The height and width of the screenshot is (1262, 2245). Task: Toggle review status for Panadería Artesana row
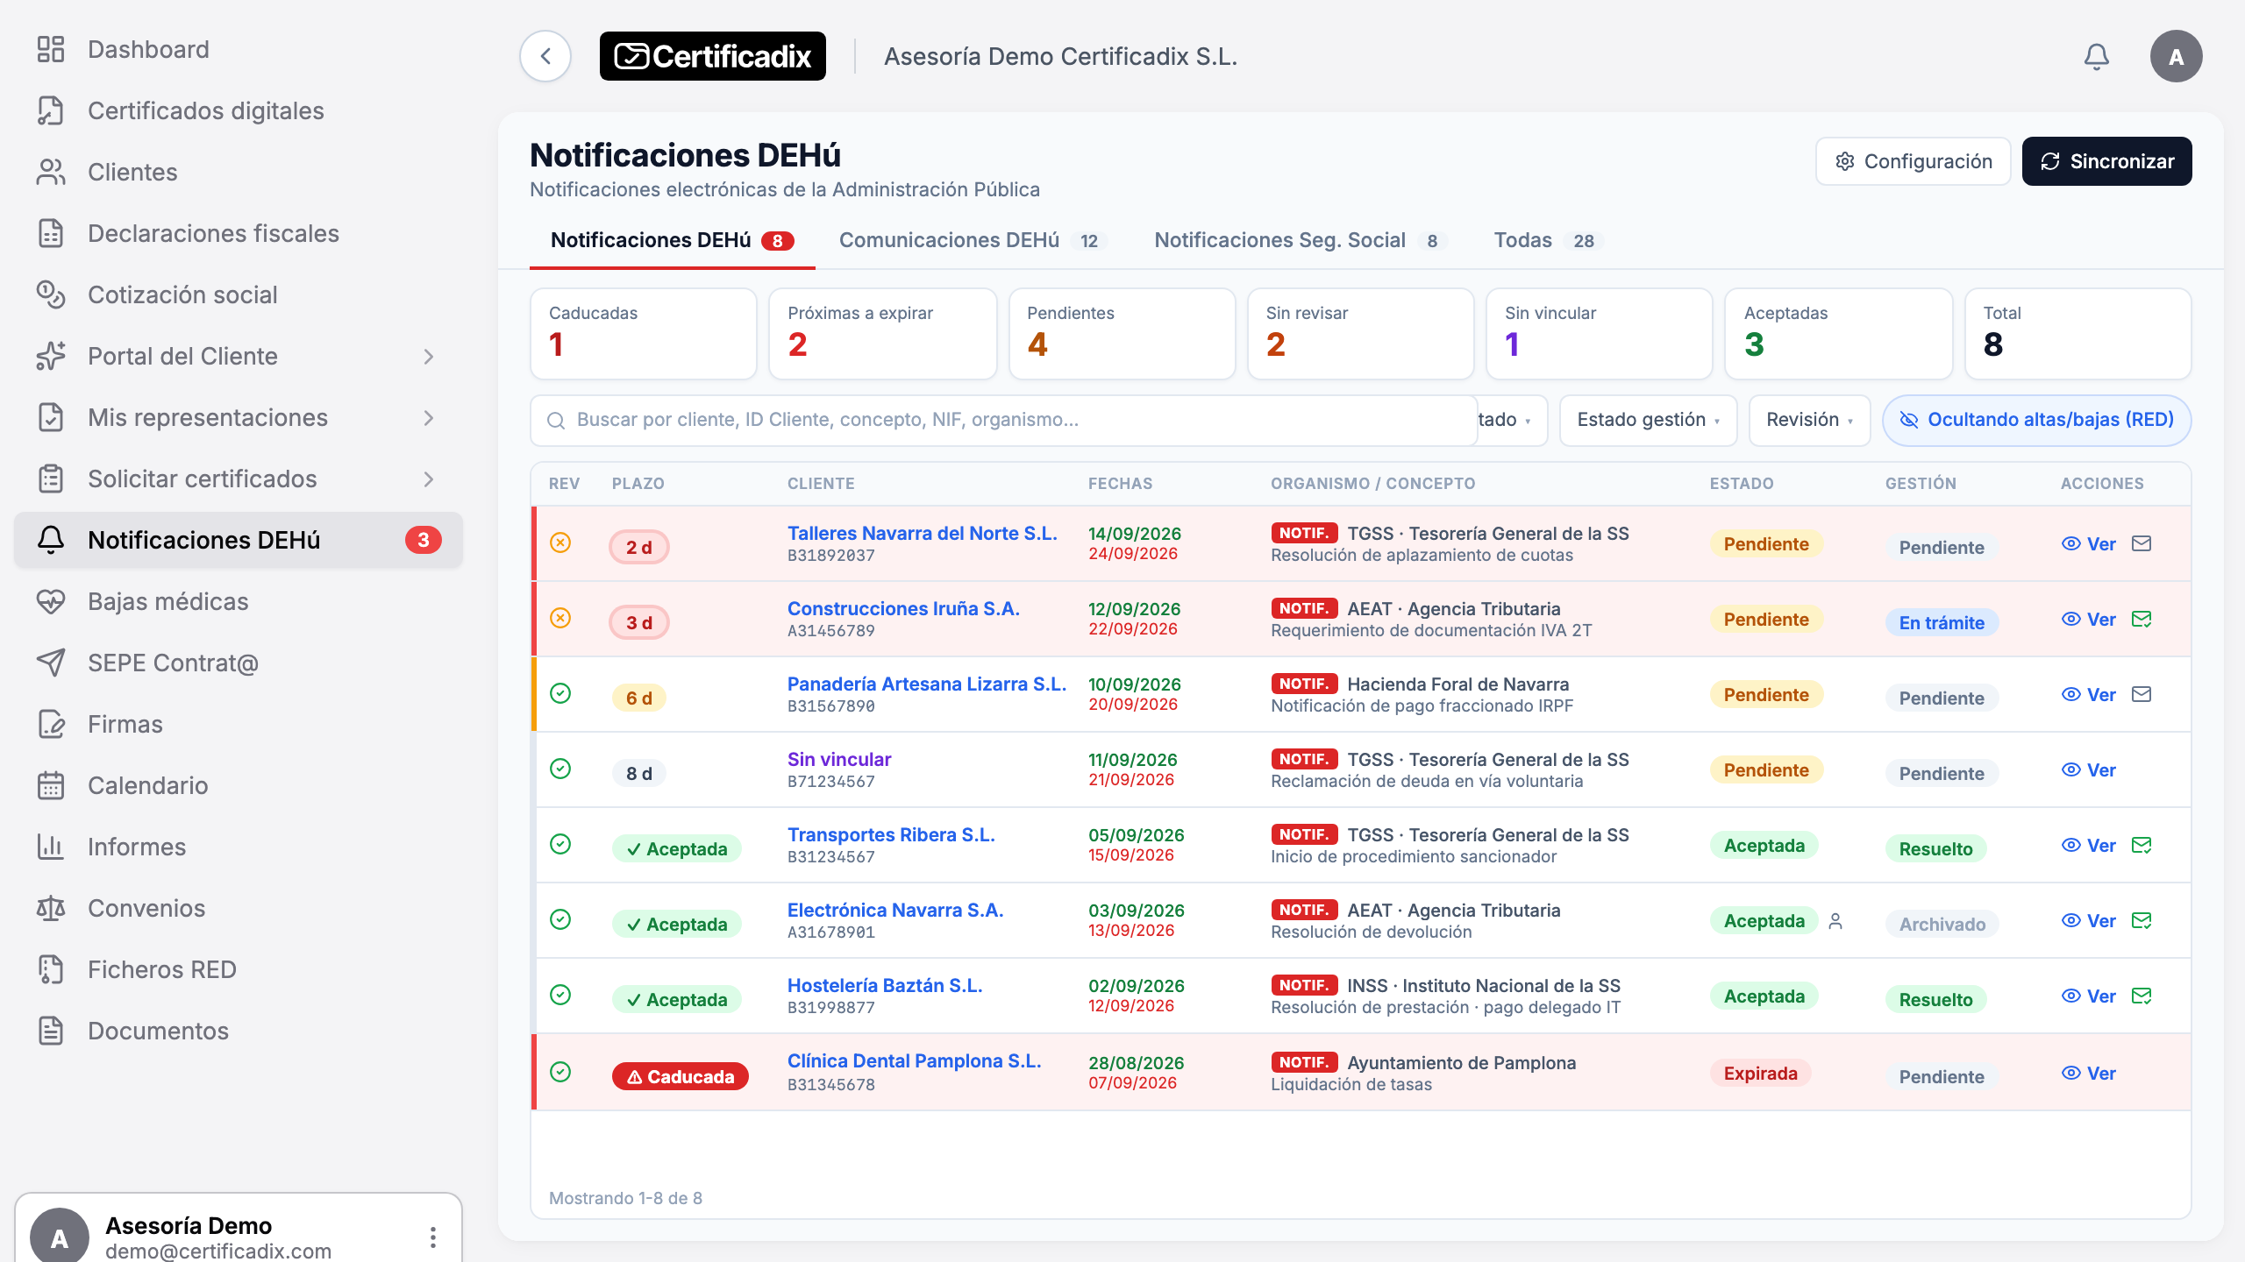[560, 693]
